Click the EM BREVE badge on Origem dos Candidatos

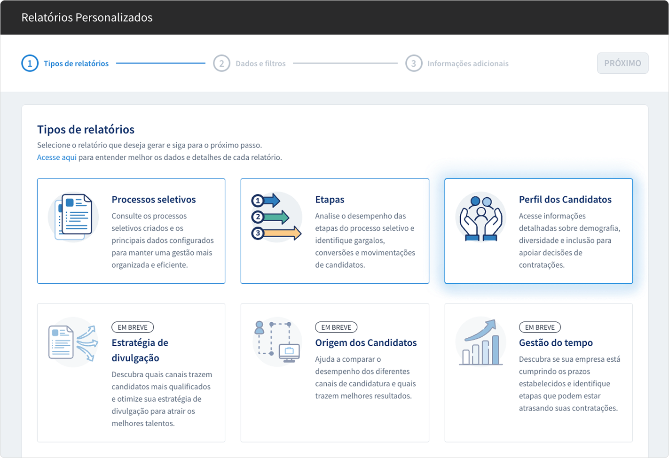(336, 327)
